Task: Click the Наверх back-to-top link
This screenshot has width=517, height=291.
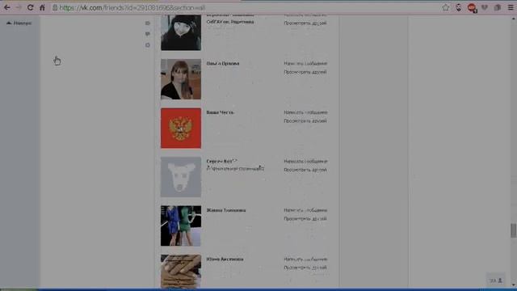Action: (19, 23)
